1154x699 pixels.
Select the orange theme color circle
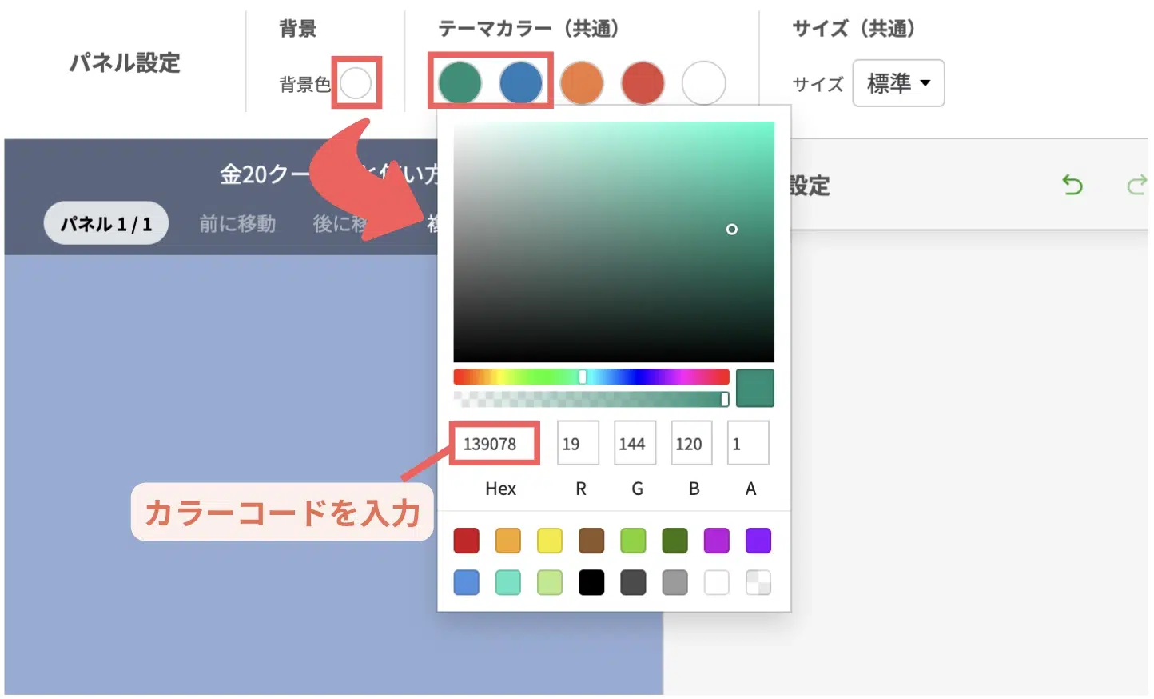[582, 82]
